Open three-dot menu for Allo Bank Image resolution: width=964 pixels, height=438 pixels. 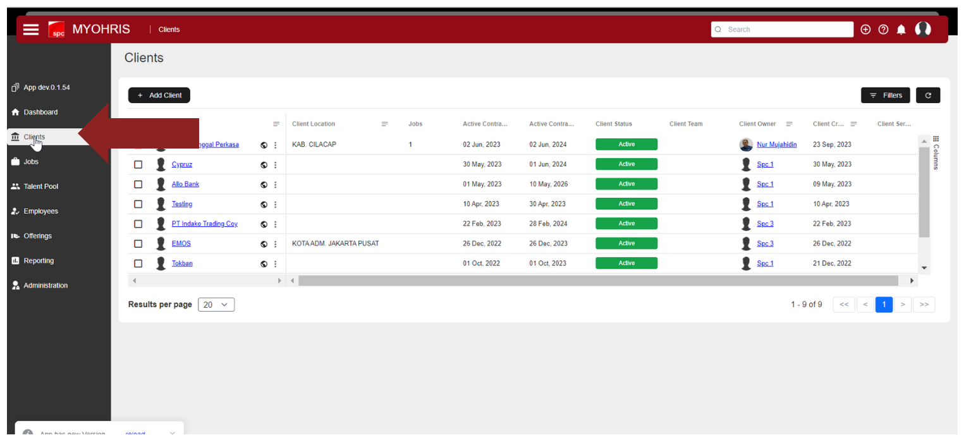coord(275,185)
